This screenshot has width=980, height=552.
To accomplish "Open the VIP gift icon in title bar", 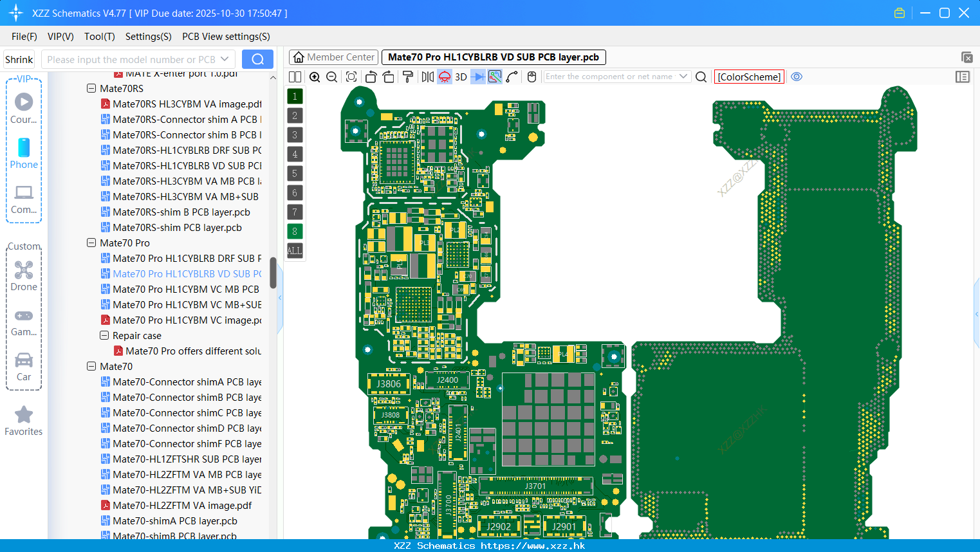I will coord(900,13).
